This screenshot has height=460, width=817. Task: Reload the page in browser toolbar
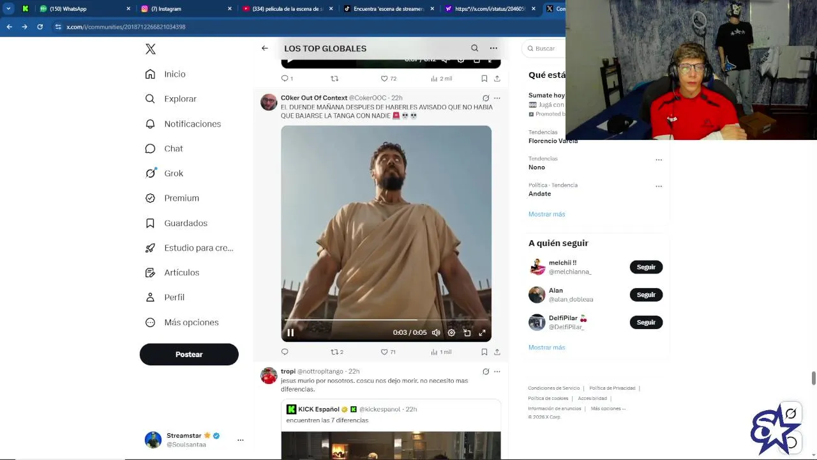point(40,27)
